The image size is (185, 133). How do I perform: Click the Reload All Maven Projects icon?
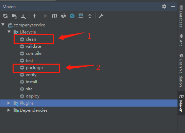click(5, 16)
